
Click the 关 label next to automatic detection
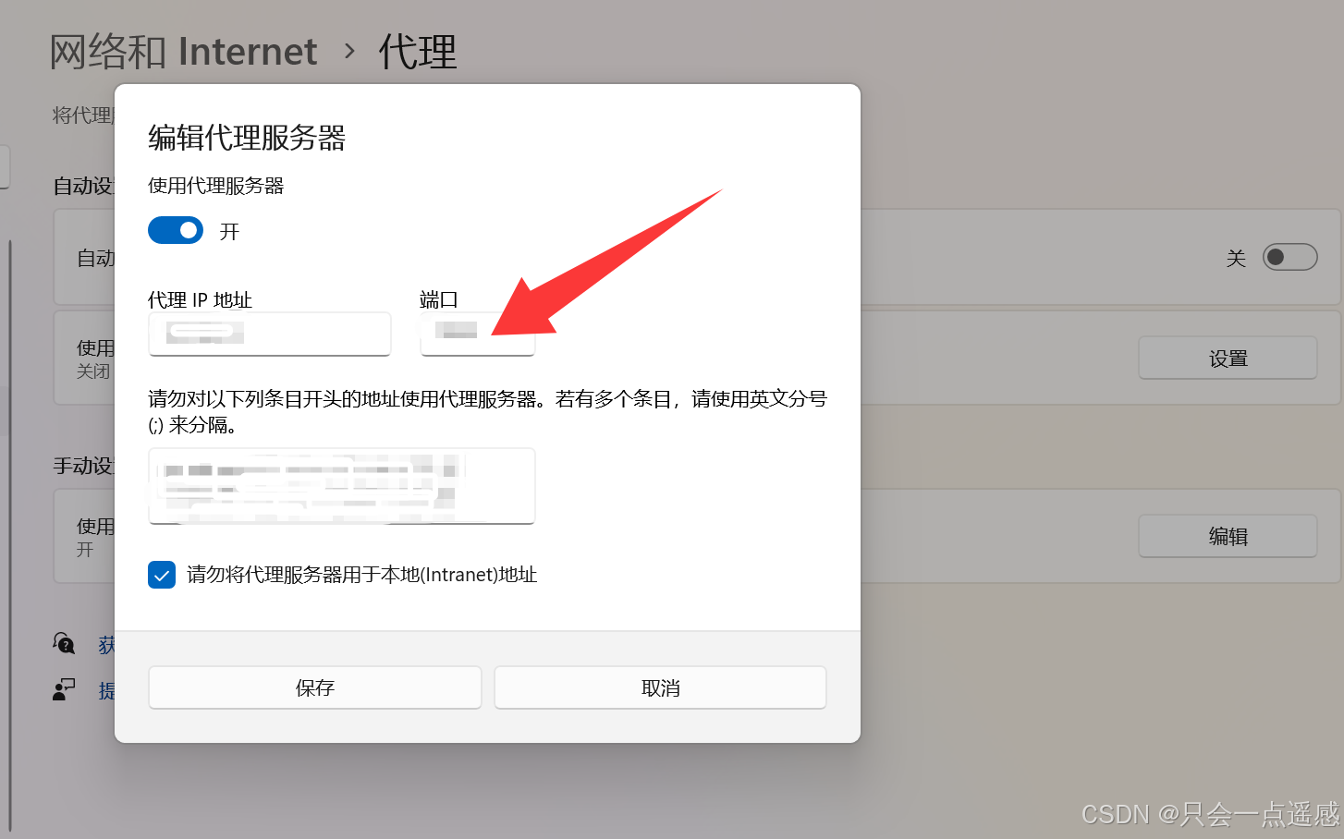click(x=1236, y=258)
